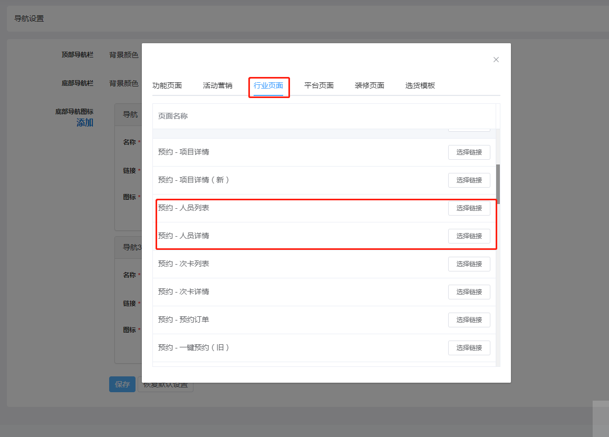Switch to the 平台页面 tab

point(319,85)
